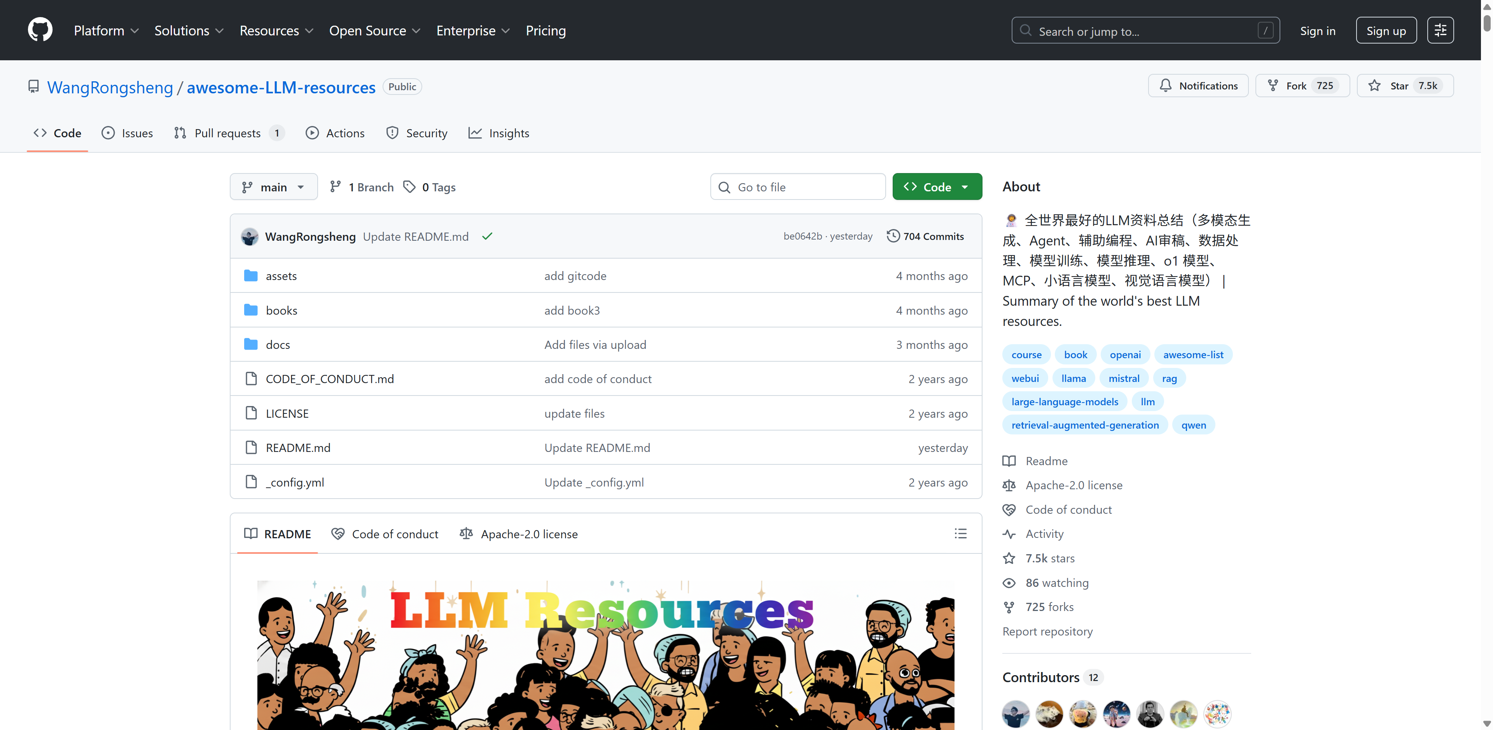Click the GitHub logo icon
This screenshot has width=1493, height=730.
(40, 30)
